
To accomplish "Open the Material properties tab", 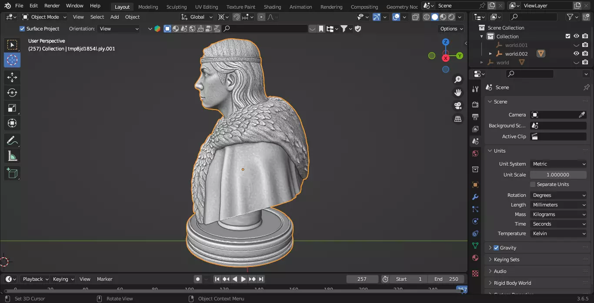I will coord(475,258).
